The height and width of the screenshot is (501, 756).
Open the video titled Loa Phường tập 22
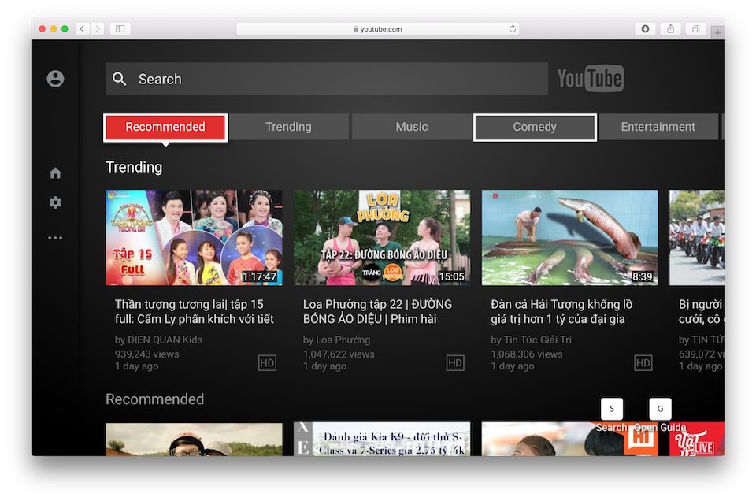click(x=382, y=238)
